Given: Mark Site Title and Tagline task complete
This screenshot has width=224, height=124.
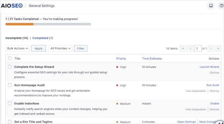Looking at the screenshot, I should click(208, 122).
